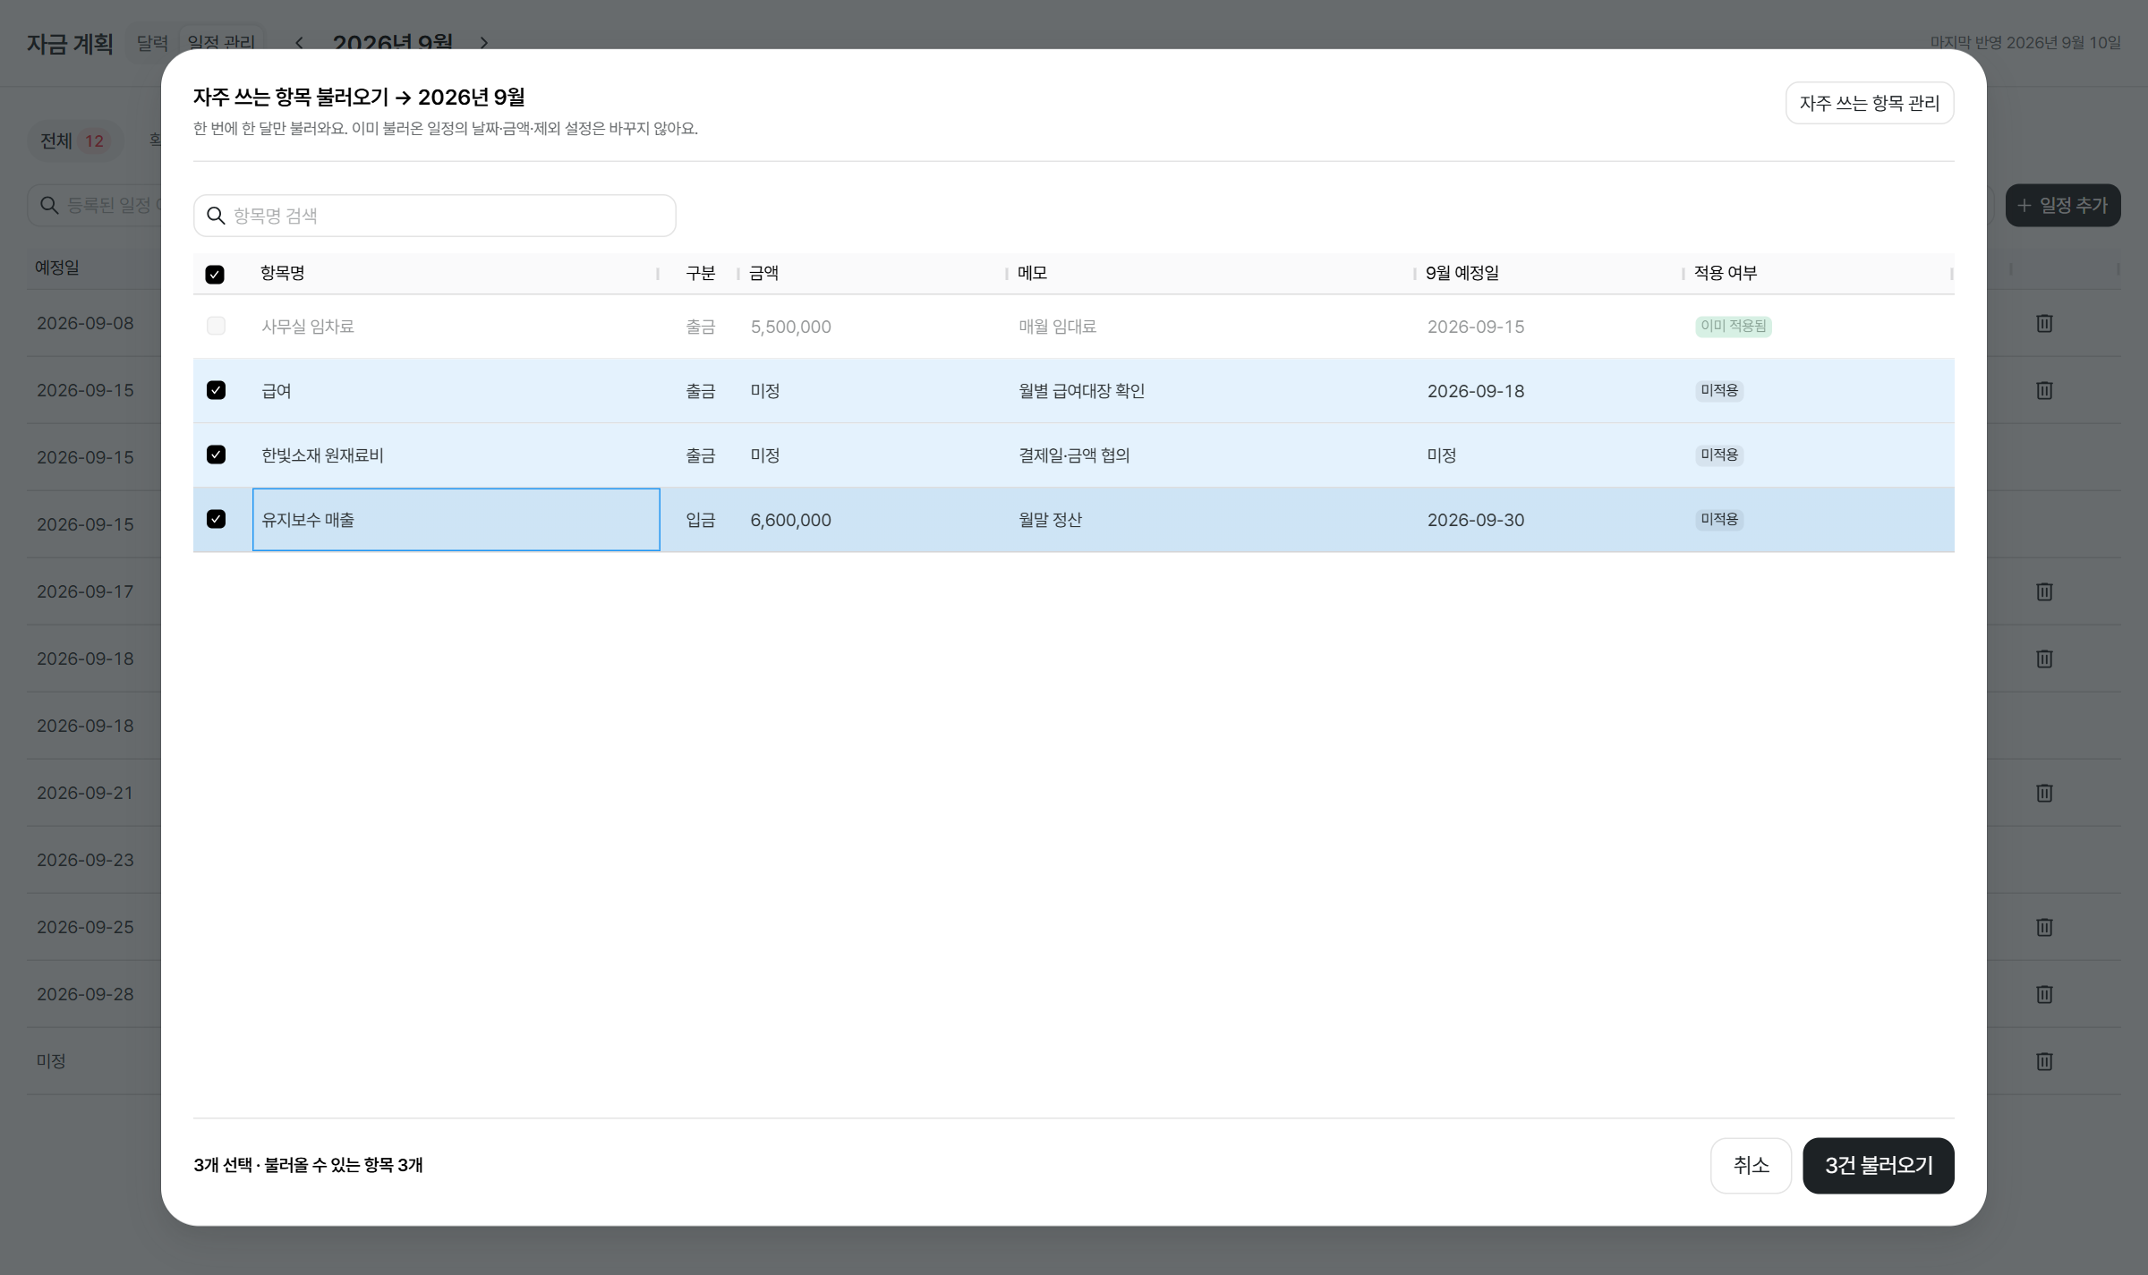The width and height of the screenshot is (2148, 1275).
Task: Click trash icon for the 2026-09-25 row
Action: pos(2044,927)
